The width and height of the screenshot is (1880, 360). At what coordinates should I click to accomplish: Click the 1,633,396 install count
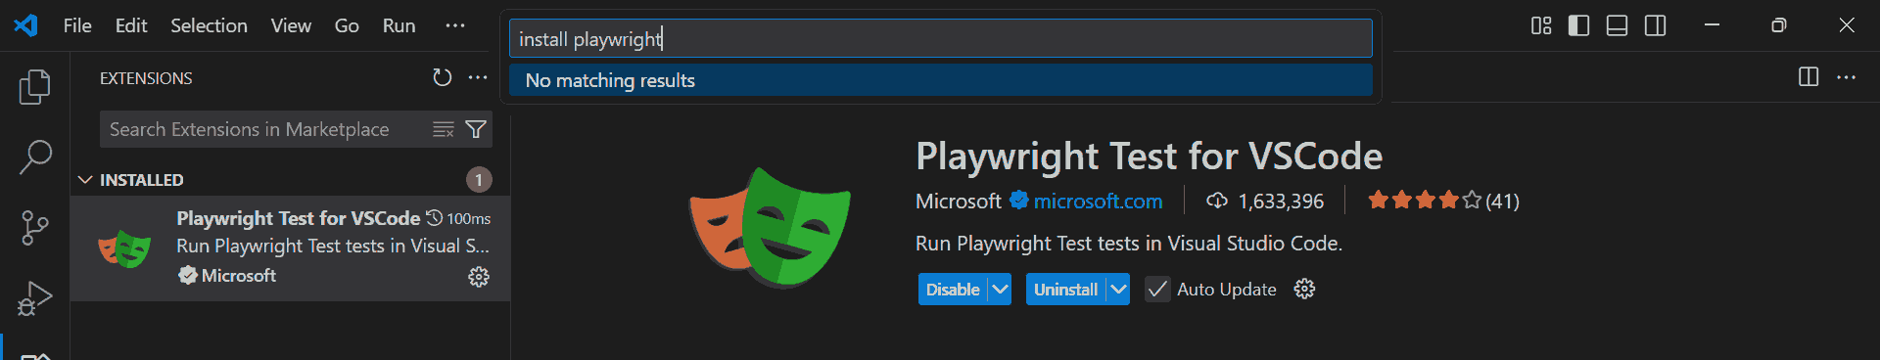(1265, 201)
